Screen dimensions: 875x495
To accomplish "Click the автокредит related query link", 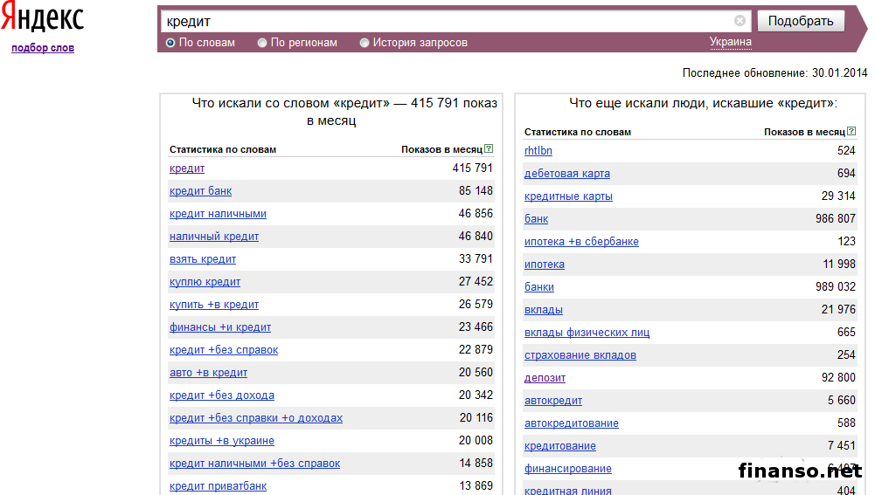I will 552,401.
